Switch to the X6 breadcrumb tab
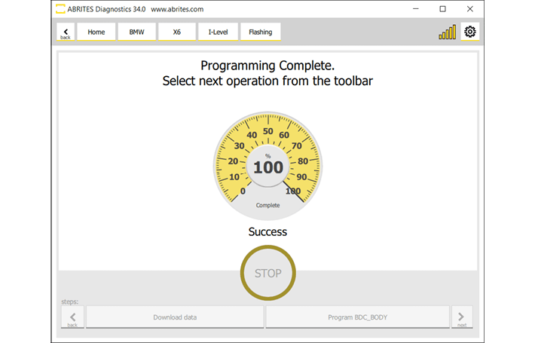The image size is (535, 343). [176, 32]
